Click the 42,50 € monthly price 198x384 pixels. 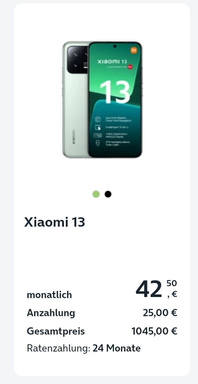click(x=156, y=289)
